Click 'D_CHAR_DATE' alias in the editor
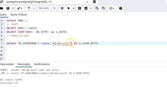This screenshot has height=94, width=167. click(x=88, y=43)
